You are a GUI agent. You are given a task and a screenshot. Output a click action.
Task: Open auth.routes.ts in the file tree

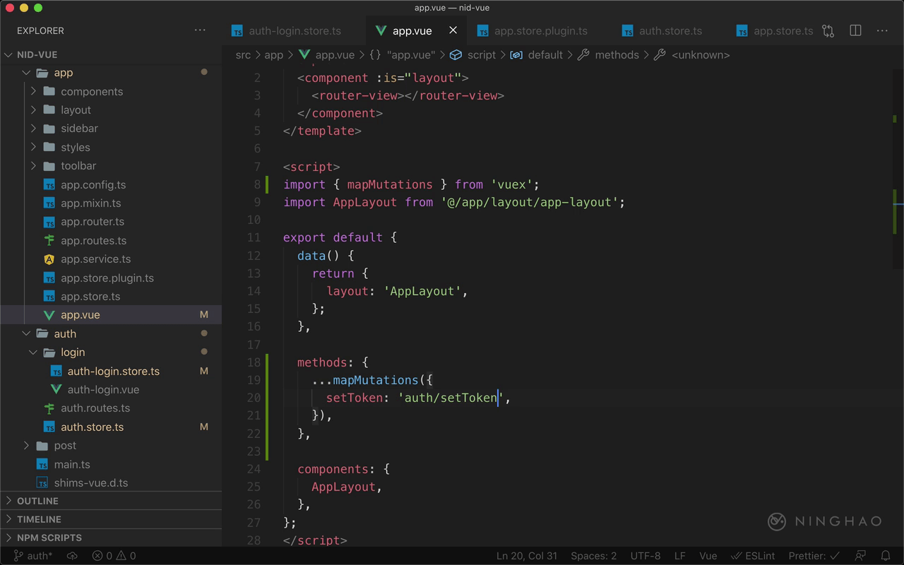tap(95, 408)
